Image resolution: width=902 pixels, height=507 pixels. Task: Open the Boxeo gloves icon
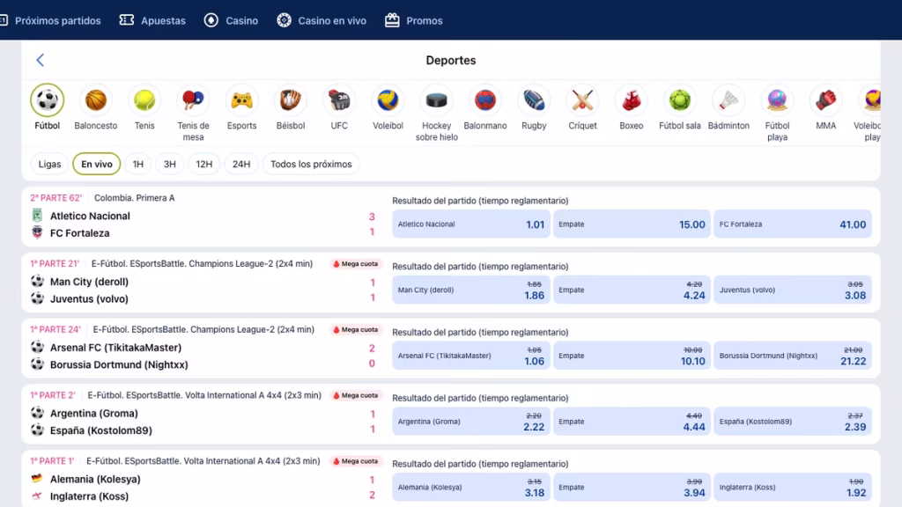pyautogui.click(x=631, y=100)
